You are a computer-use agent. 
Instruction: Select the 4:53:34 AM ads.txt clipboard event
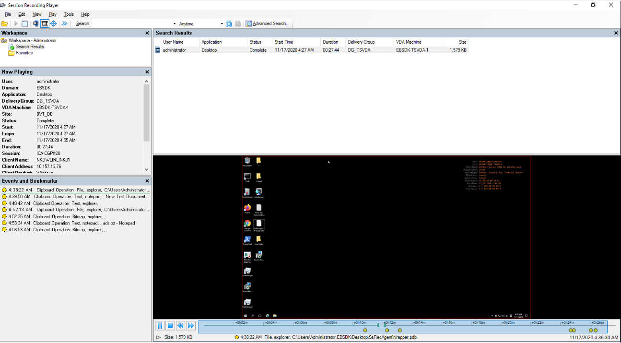[72, 223]
